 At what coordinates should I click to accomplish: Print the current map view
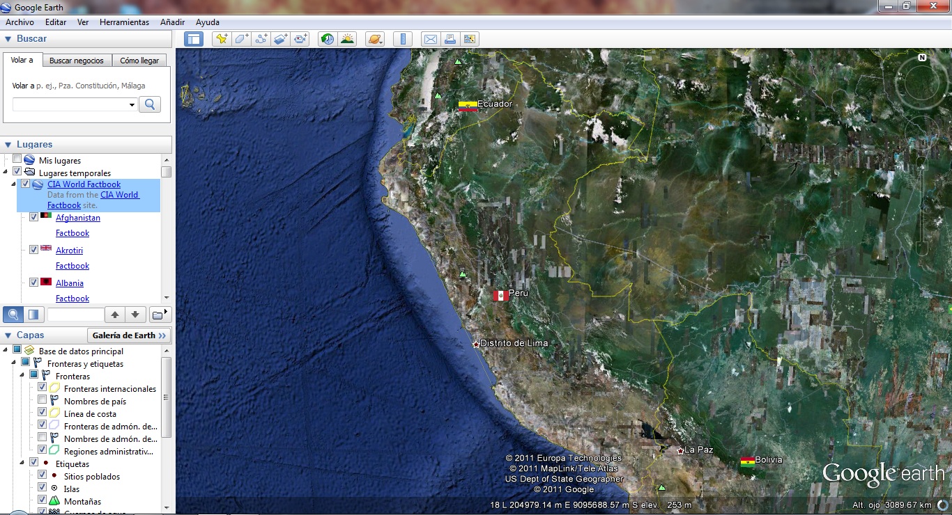450,39
